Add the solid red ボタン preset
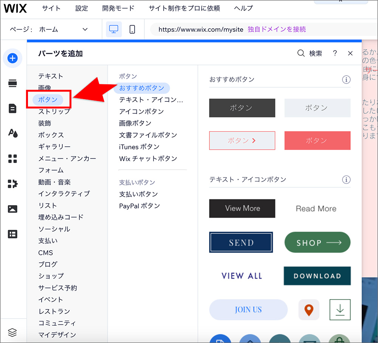The width and height of the screenshot is (378, 343). [x=318, y=140]
